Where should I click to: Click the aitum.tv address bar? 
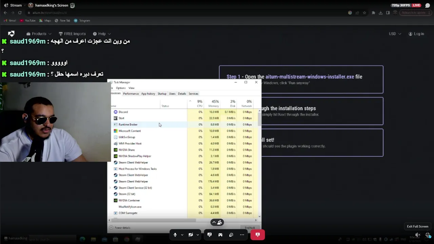pos(186,13)
